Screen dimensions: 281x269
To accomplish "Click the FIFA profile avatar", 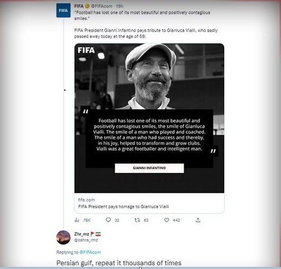I will coord(64,11).
